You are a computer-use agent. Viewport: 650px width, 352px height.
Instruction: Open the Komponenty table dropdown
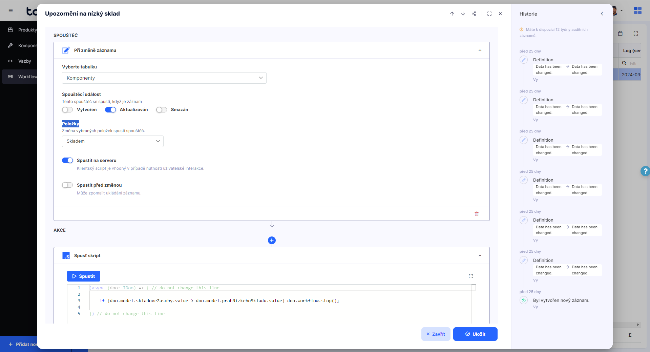164,78
